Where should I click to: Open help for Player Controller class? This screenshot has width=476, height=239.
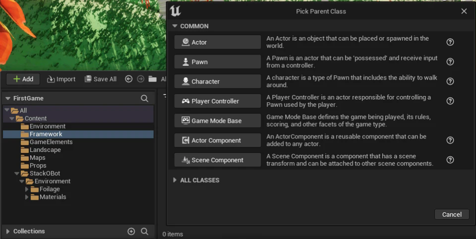point(450,101)
